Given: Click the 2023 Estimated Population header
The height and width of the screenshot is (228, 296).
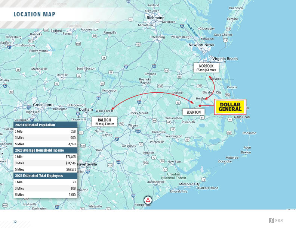Looking at the screenshot, I should tap(45, 125).
